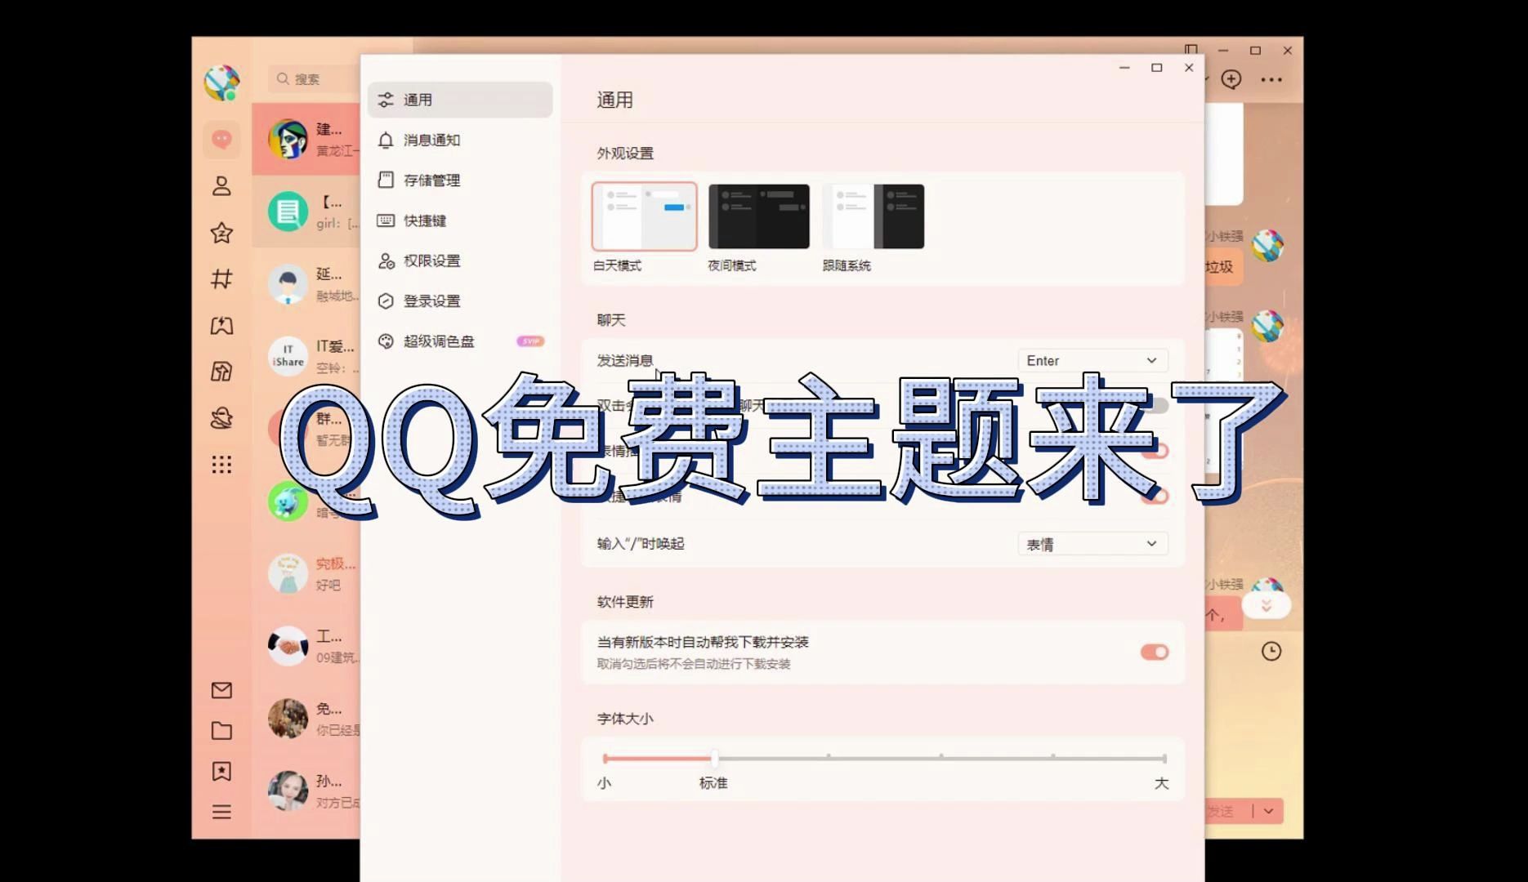Open the IT爱... iShare conversation

click(x=306, y=356)
